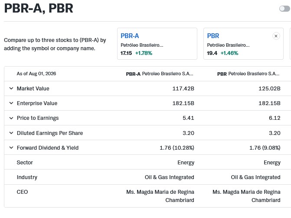Open the PBR-A ticker link in card
The width and height of the screenshot is (291, 218).
pyautogui.click(x=130, y=36)
